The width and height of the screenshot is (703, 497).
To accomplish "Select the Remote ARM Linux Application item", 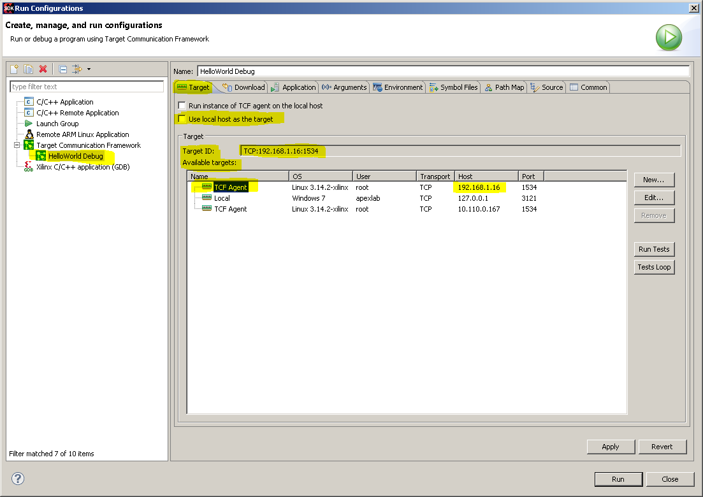I will (82, 134).
